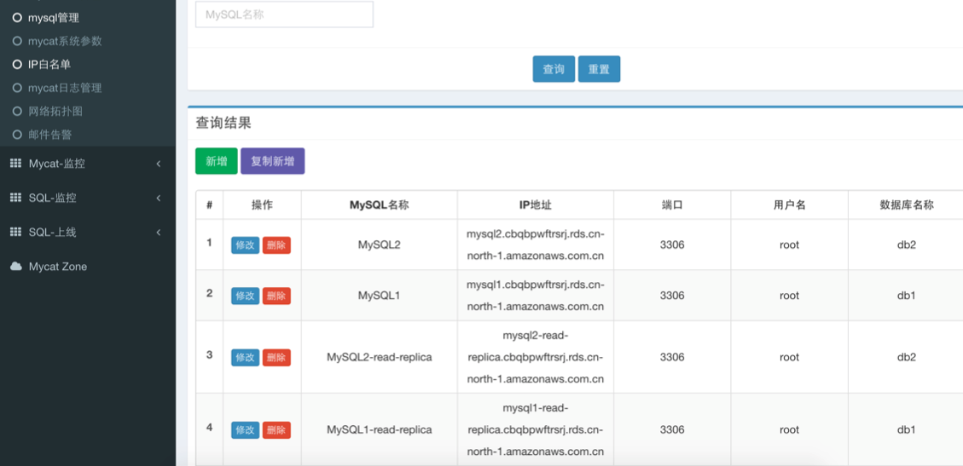The image size is (963, 466).
Task: Select the MySQL1-read-replica name cell
Action: tap(379, 430)
